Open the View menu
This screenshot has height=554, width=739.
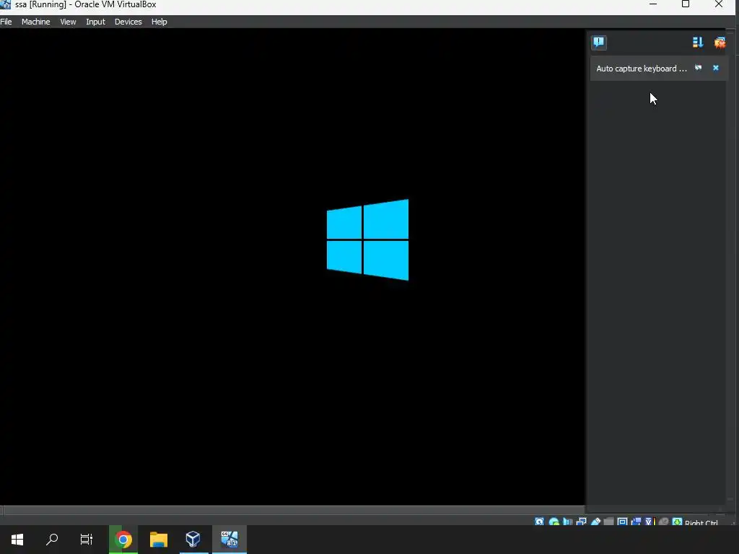68,22
